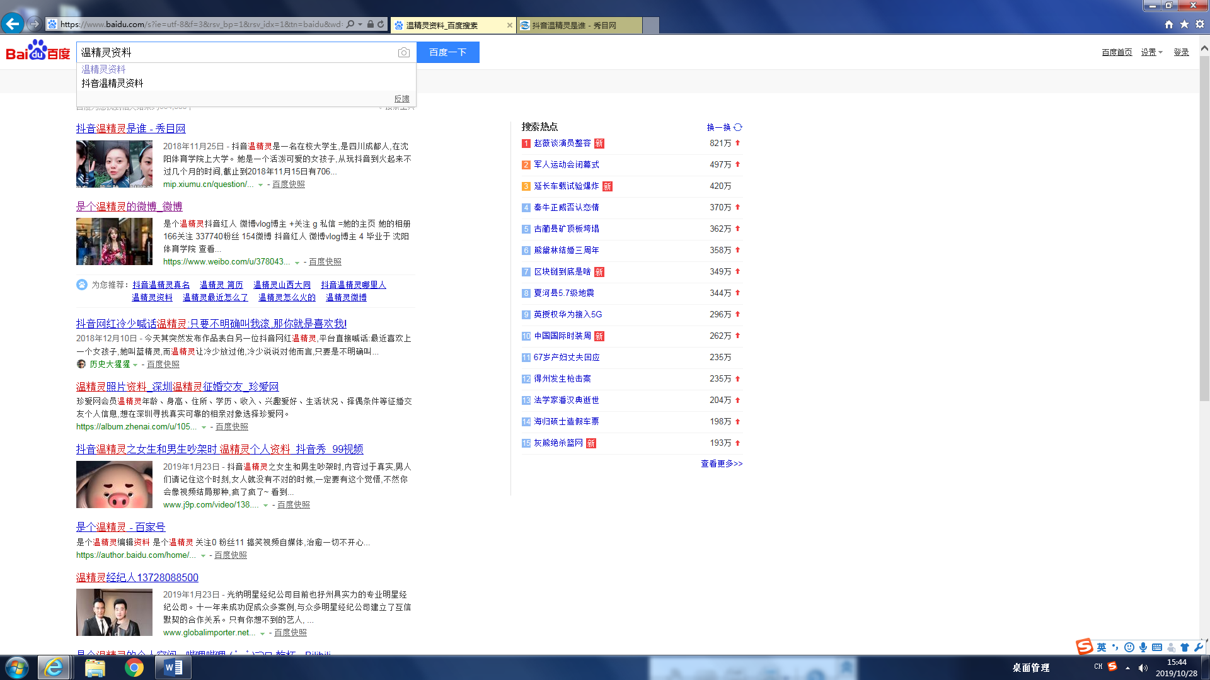Open the browser home icon
Screen dimensions: 1210x680
(x=1169, y=25)
